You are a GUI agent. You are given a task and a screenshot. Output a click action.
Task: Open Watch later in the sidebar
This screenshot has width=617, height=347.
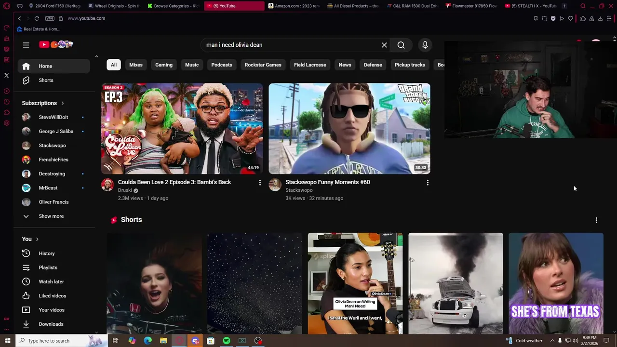tap(54, 281)
